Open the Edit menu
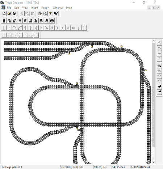Image resolution: width=163 pixels, height=169 pixels. pos(17,8)
